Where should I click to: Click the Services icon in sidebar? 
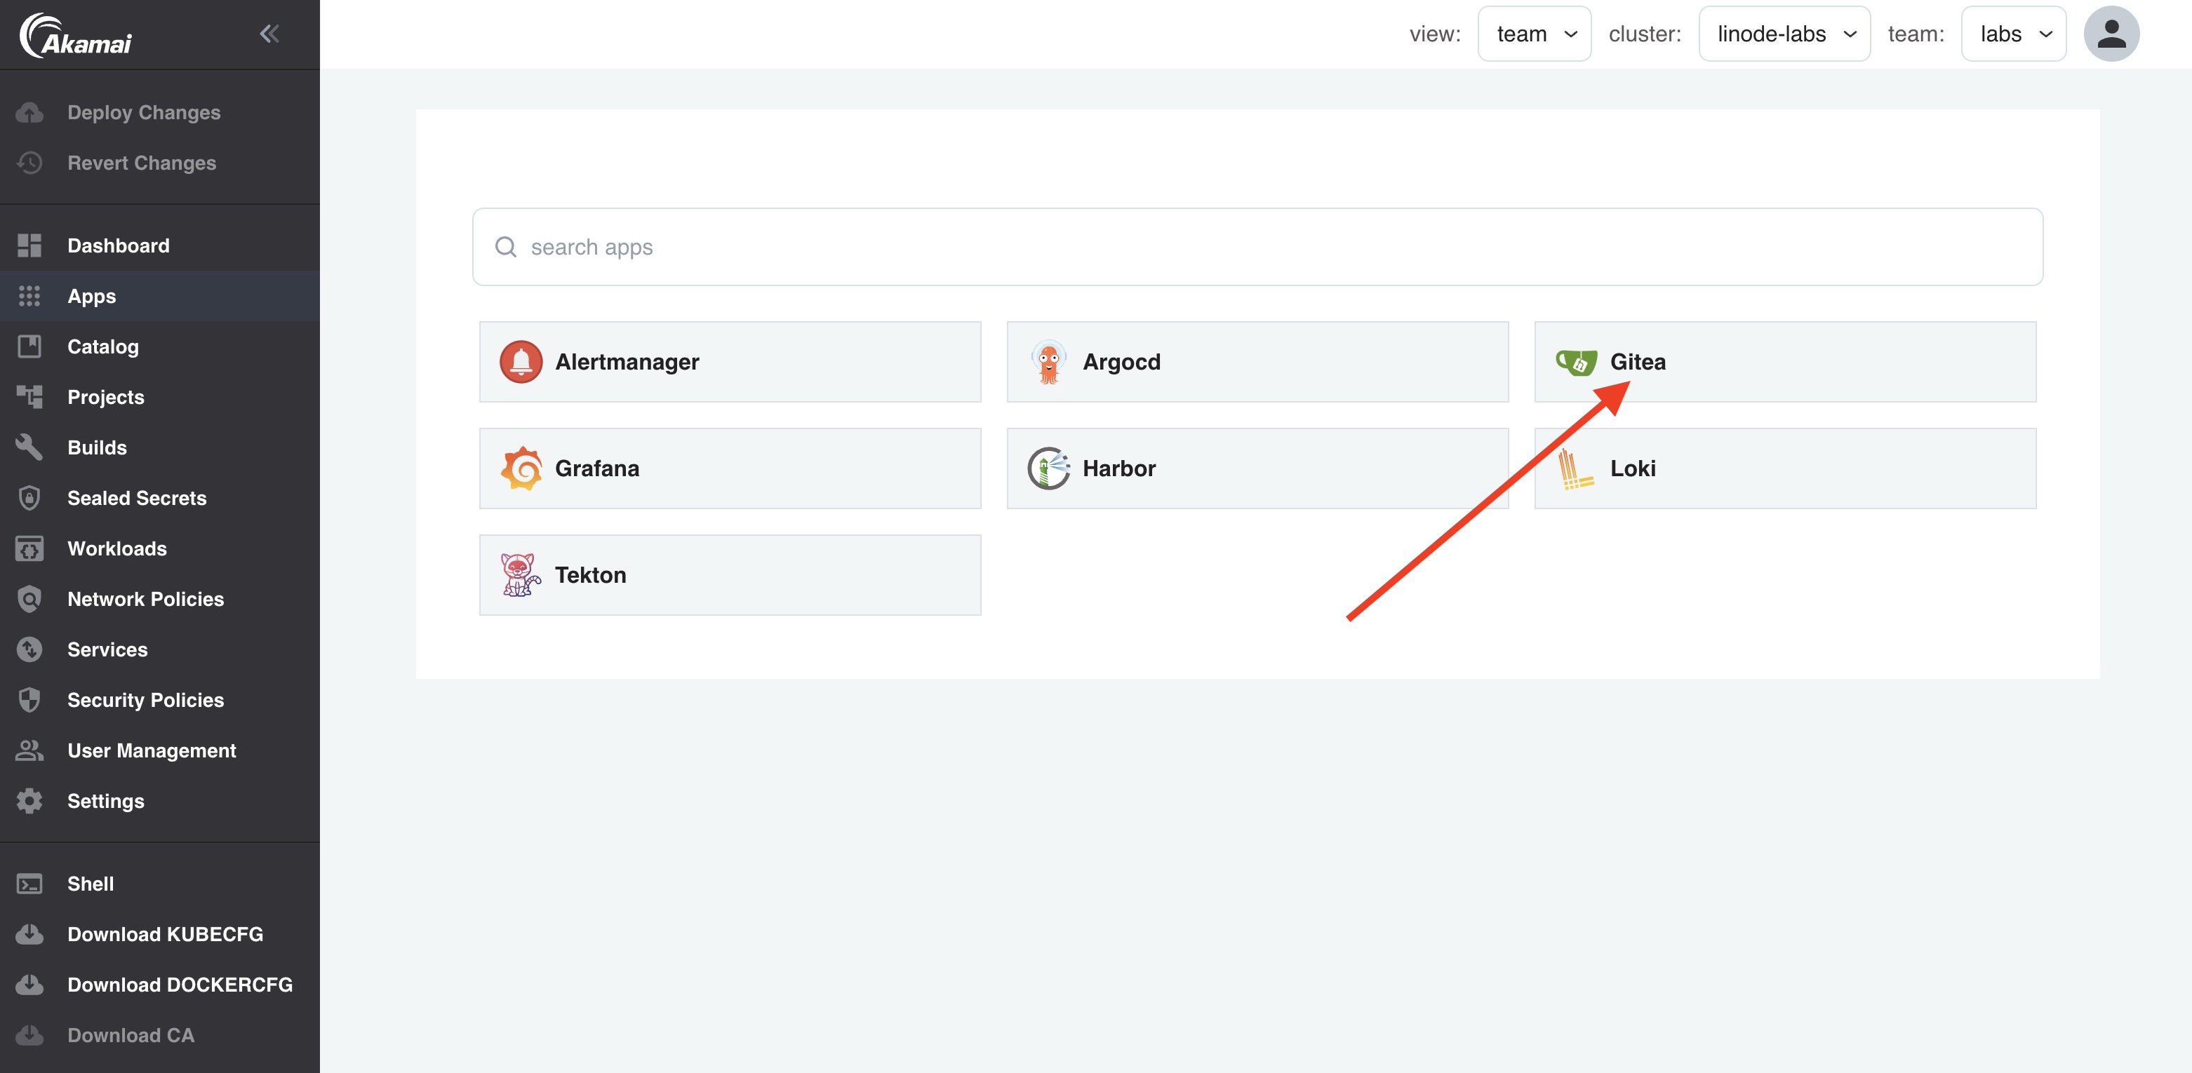pyautogui.click(x=29, y=649)
